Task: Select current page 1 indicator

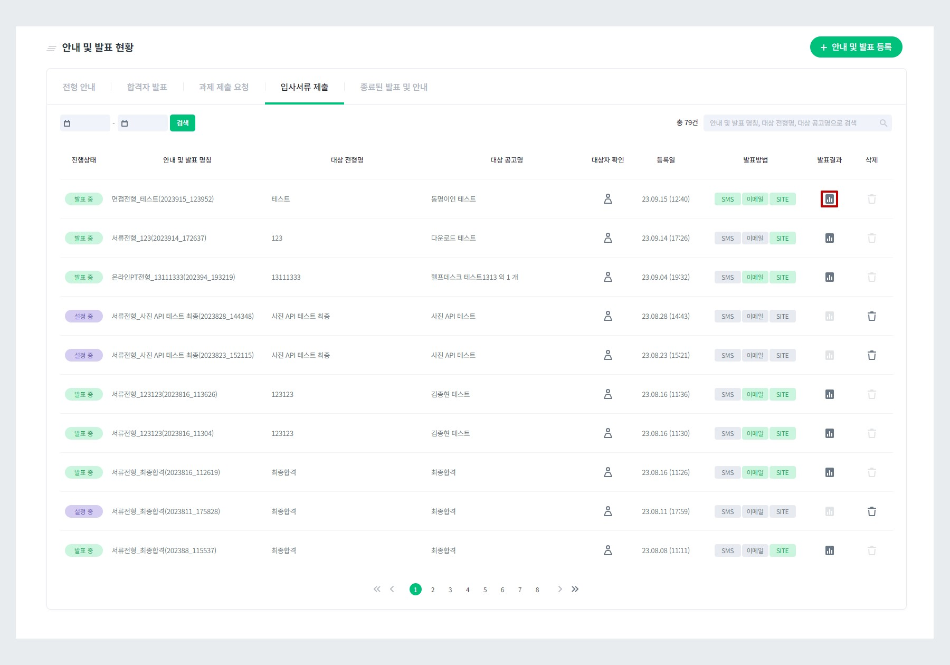Action: pyautogui.click(x=415, y=590)
